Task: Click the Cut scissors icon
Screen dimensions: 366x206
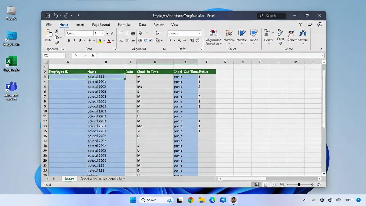Action: click(57, 32)
